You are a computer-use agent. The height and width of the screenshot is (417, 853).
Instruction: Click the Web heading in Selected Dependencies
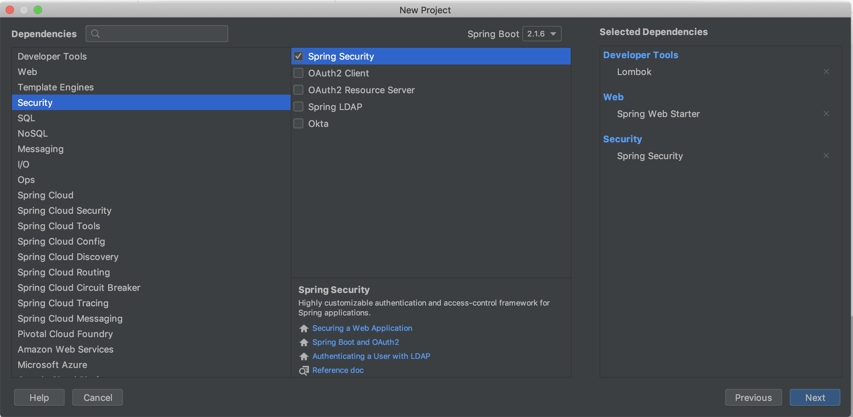(613, 97)
